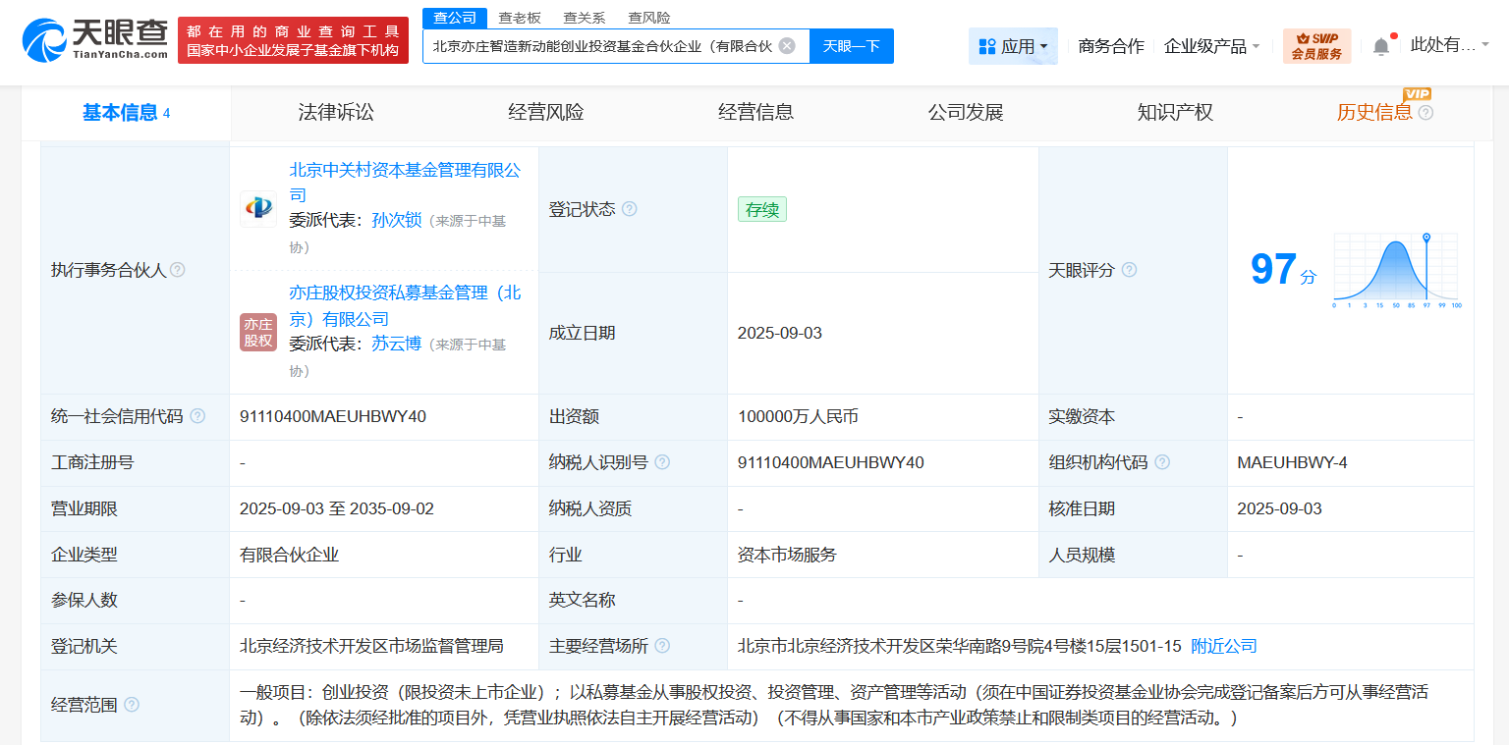Image resolution: width=1509 pixels, height=745 pixels.
Task: Switch to the 法律诉讼 tab
Action: 336,113
